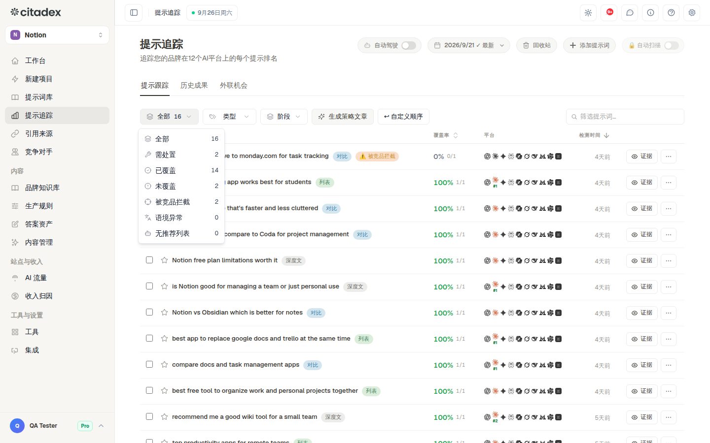Check 'recommend me a good wiki tool' row
This screenshot has width=710, height=443.
coord(149,416)
